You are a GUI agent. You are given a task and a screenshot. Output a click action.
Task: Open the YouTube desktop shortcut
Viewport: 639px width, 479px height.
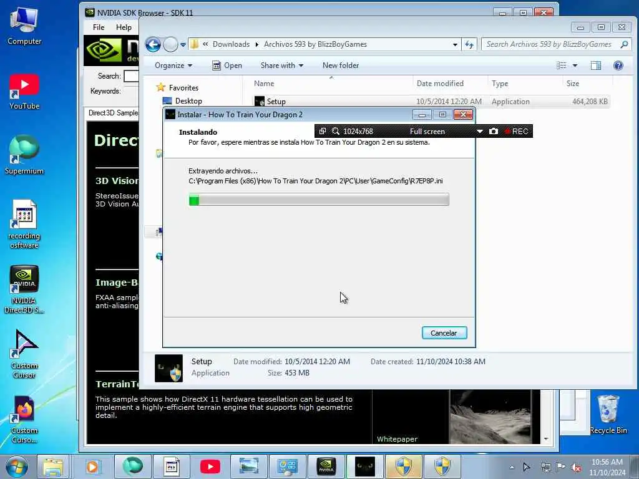(x=24, y=92)
